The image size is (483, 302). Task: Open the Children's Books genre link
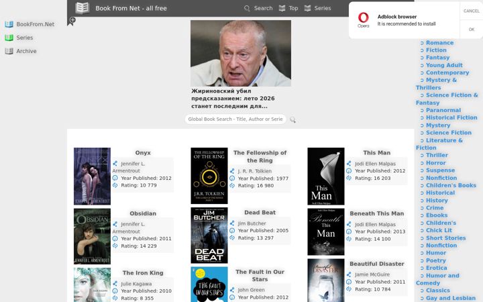pos(451,185)
